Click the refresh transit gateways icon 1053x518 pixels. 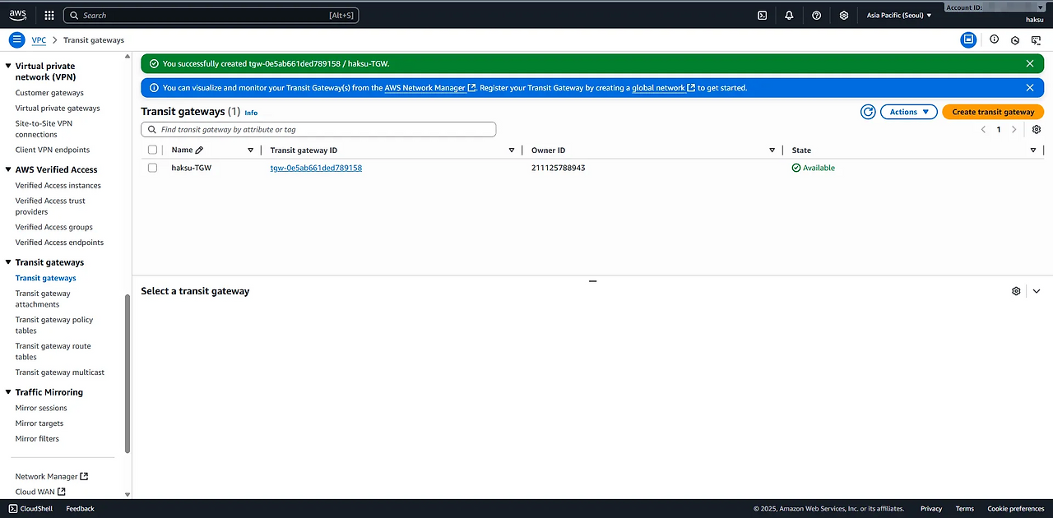868,112
